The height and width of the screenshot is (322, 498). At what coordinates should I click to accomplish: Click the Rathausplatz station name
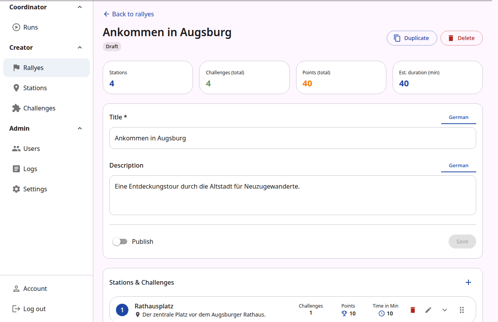[154, 306]
